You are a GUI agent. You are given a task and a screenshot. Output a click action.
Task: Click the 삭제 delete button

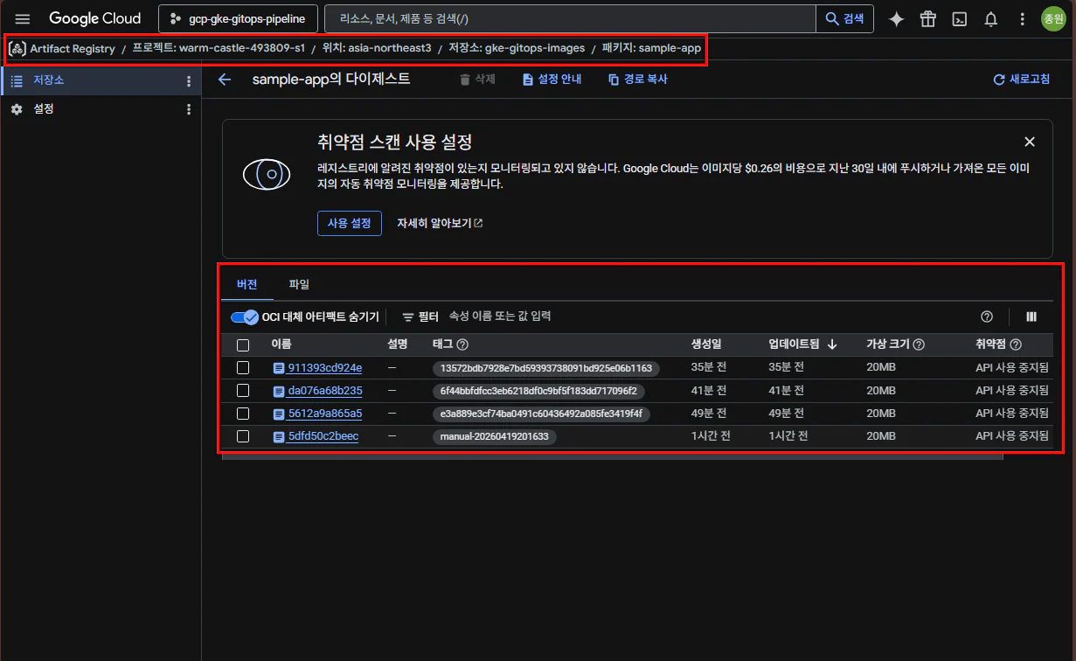point(477,80)
